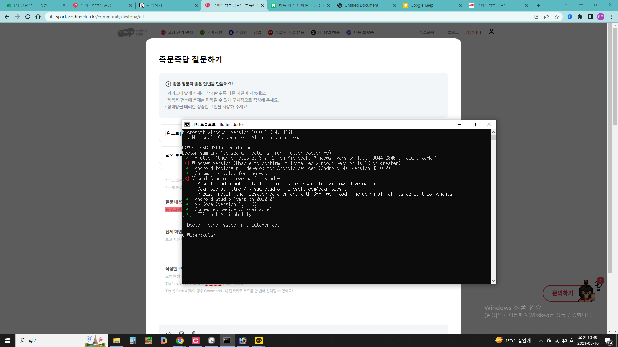618x347 pixels.
Task: Open KakaoTalk from the taskbar
Action: click(259, 341)
